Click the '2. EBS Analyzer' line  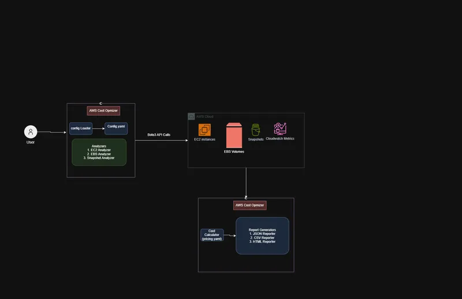[x=99, y=154]
